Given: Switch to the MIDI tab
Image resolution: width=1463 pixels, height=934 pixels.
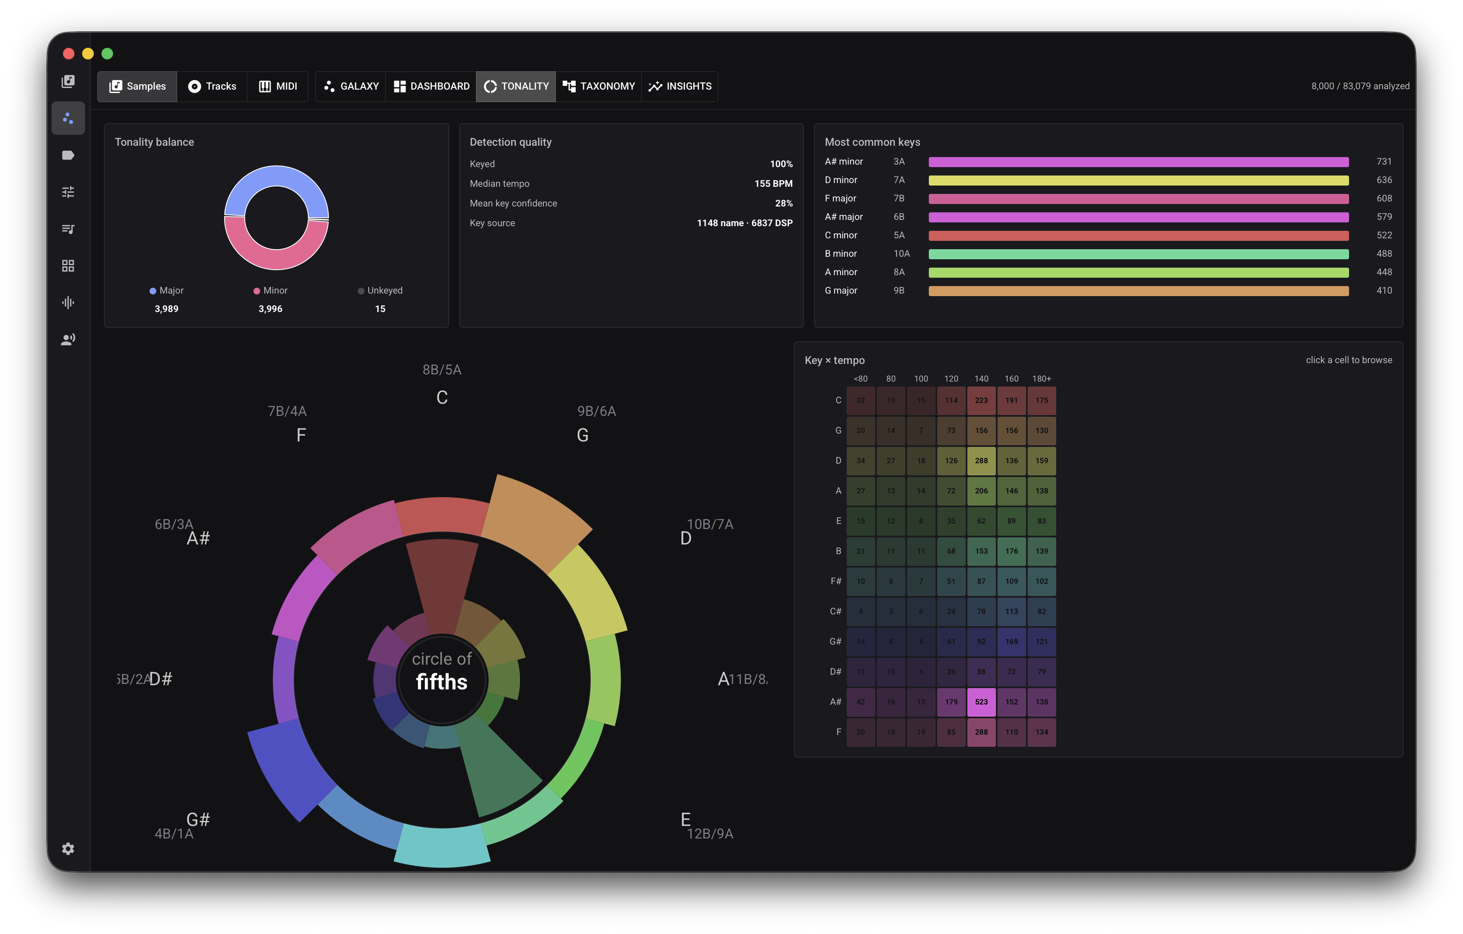Looking at the screenshot, I should [278, 86].
